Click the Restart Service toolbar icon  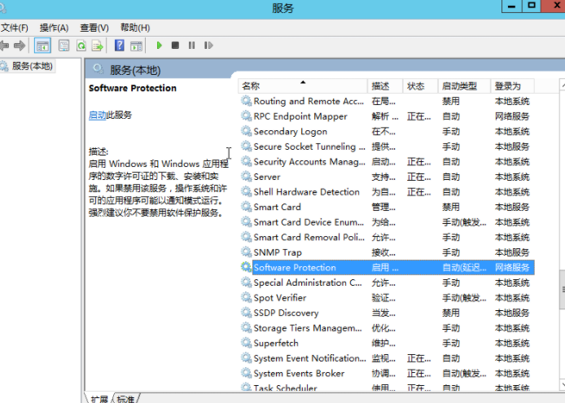(x=208, y=46)
